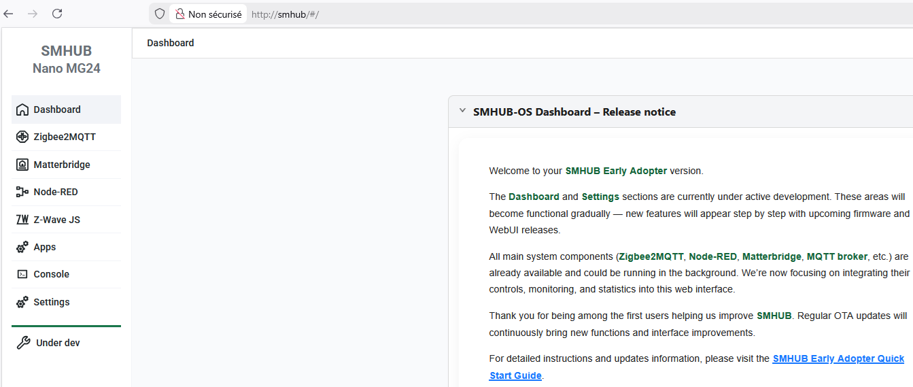Click the Matterbridge icon in sidebar

(x=22, y=165)
